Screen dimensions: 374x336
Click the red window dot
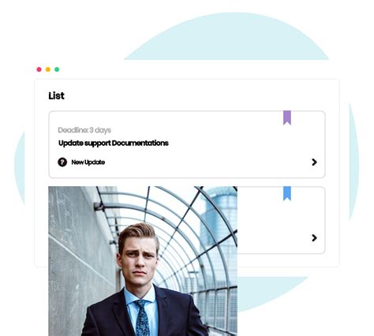point(39,69)
